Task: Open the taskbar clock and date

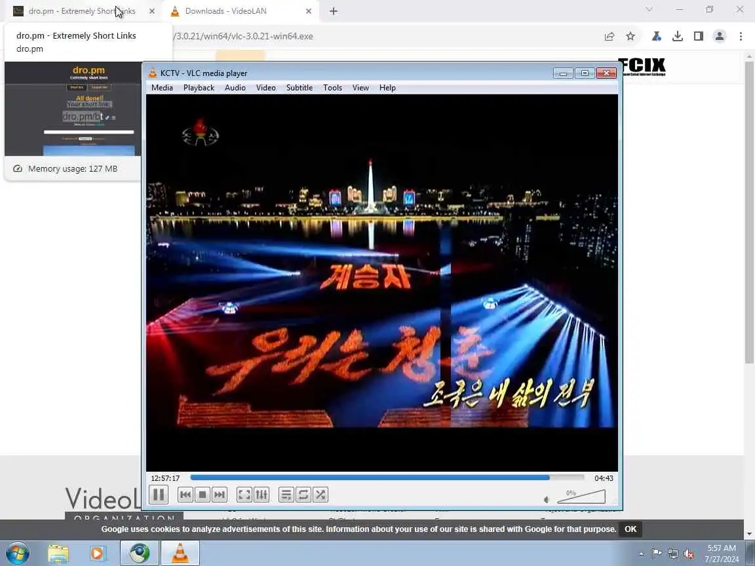Action: (x=722, y=554)
